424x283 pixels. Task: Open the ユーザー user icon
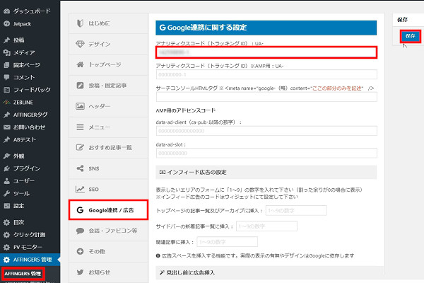[7, 181]
